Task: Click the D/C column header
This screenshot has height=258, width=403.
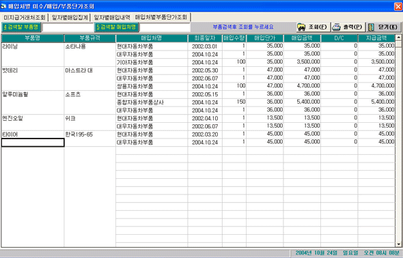Action: (x=339, y=38)
